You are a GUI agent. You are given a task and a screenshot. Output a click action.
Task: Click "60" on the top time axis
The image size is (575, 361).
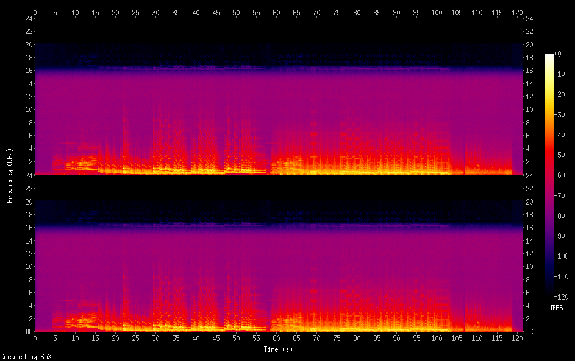coord(276,12)
